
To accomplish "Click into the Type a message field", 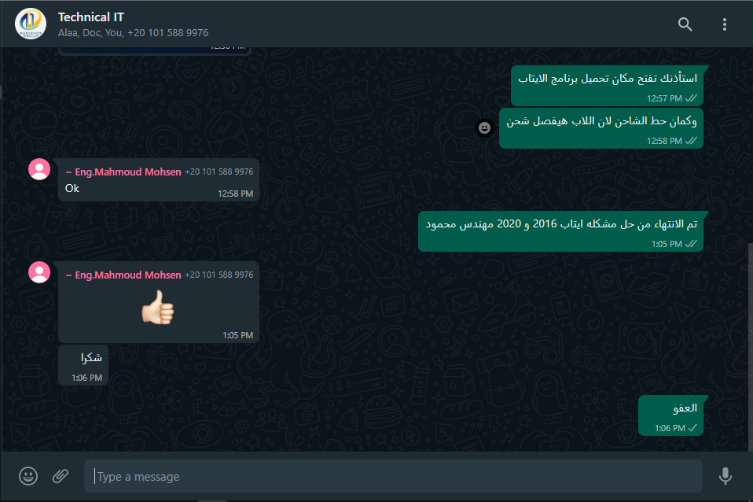I will click(393, 476).
